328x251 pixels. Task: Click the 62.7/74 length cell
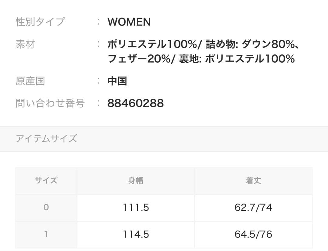(253, 208)
